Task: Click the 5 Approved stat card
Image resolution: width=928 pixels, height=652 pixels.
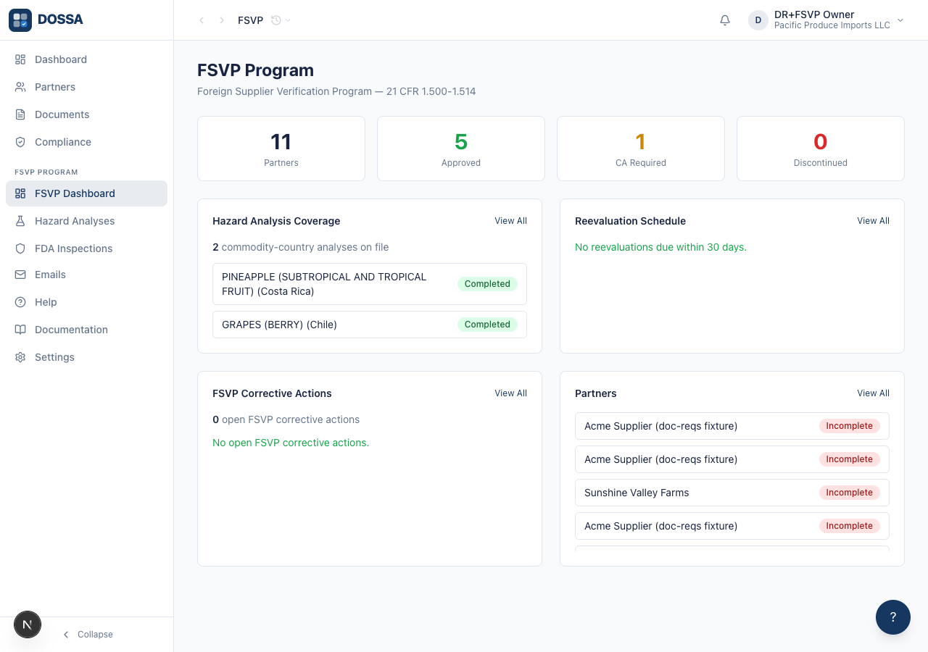Action: 461,149
